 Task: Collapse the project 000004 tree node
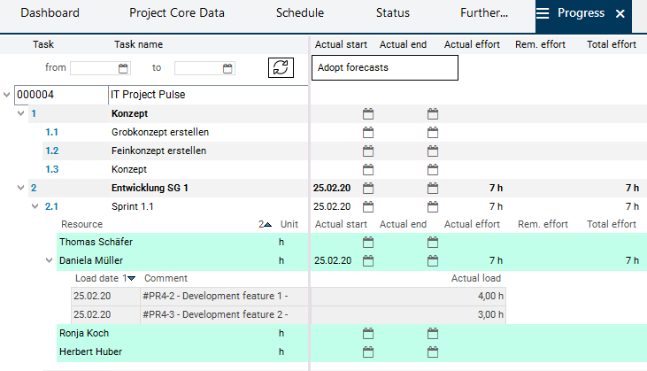click(x=8, y=95)
